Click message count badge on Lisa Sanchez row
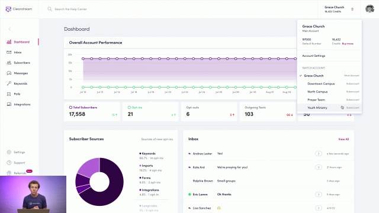Screen dimensions: 379x213 tap(319, 208)
